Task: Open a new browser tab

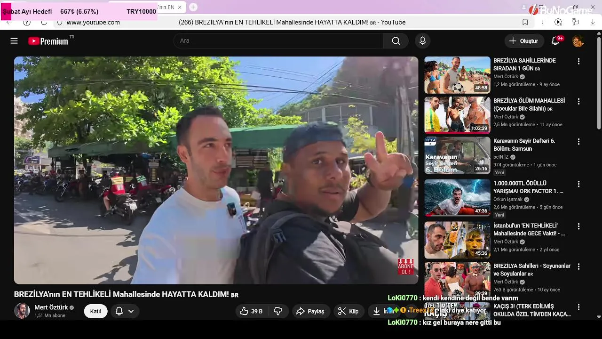Action: click(x=193, y=7)
